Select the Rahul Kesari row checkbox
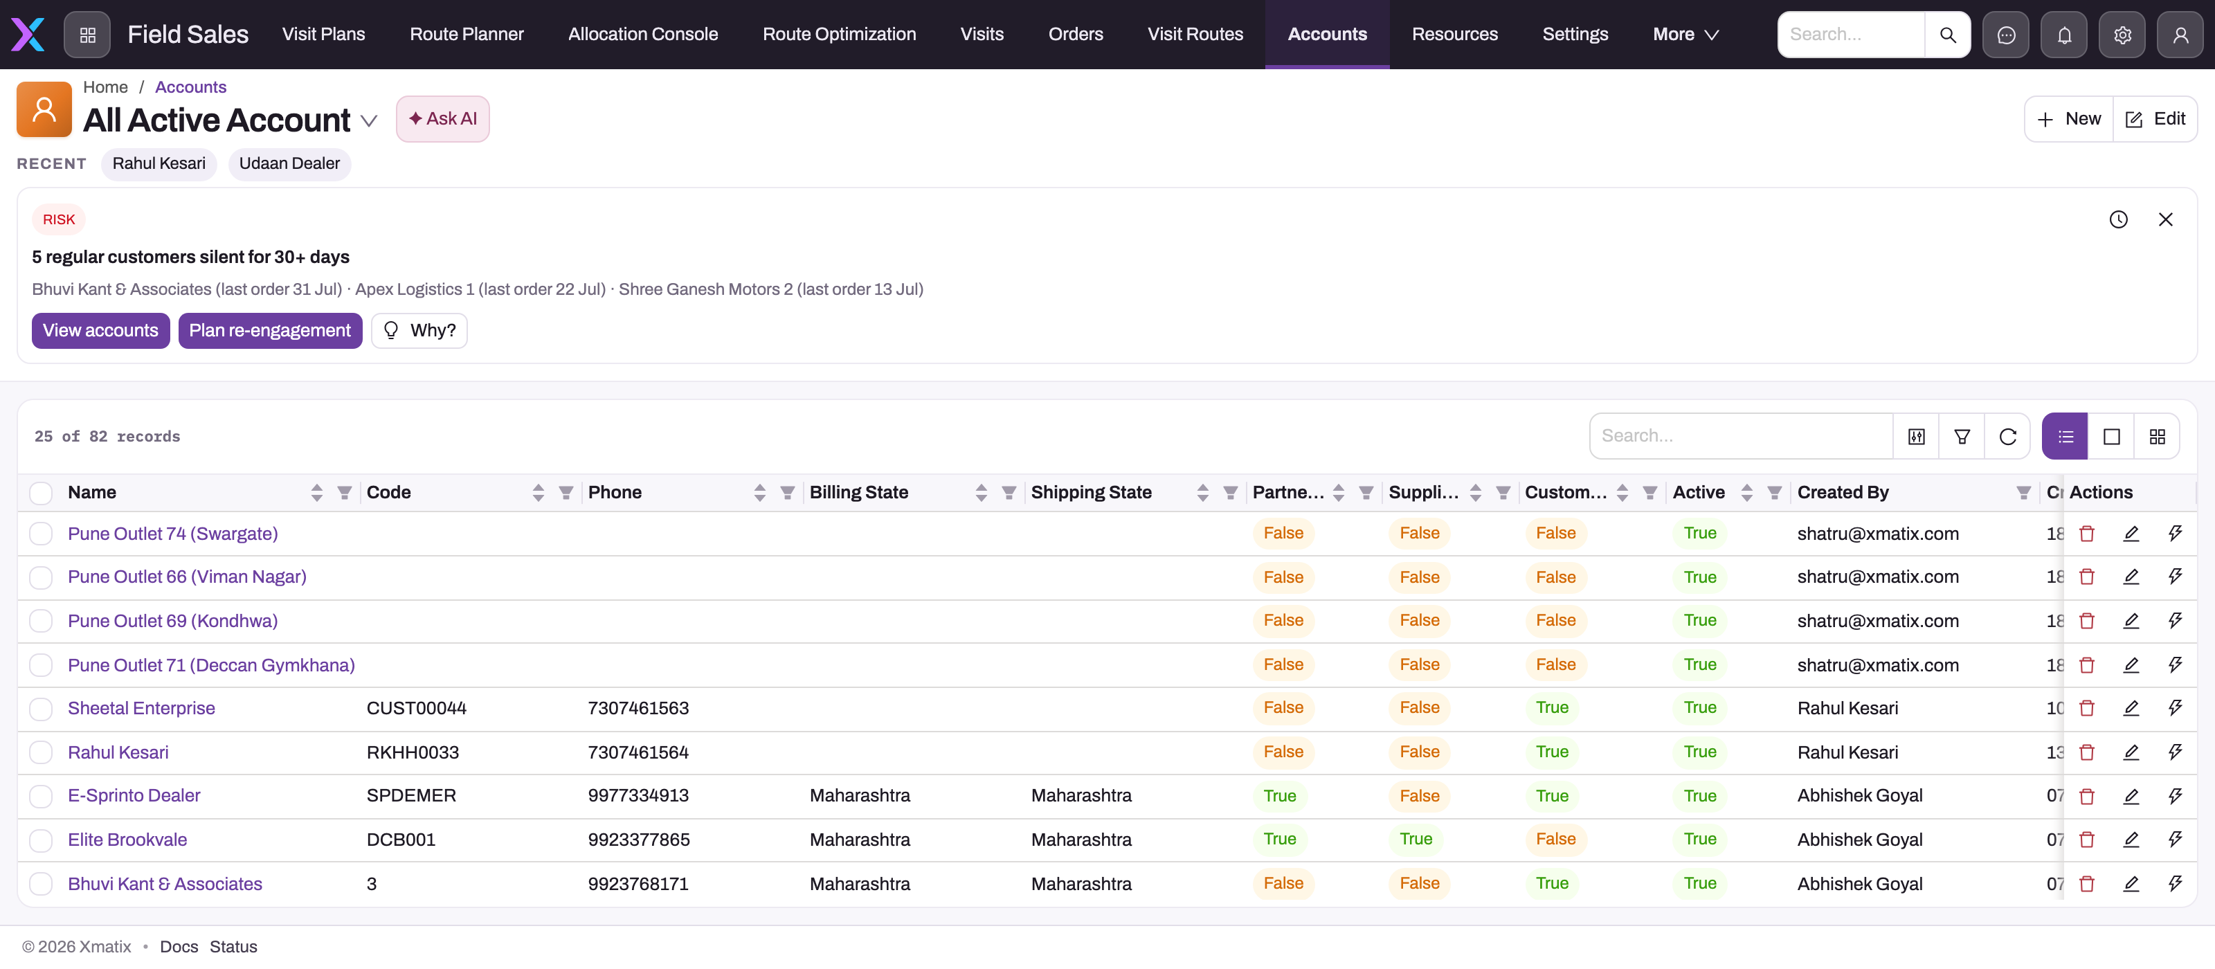 pyautogui.click(x=40, y=752)
